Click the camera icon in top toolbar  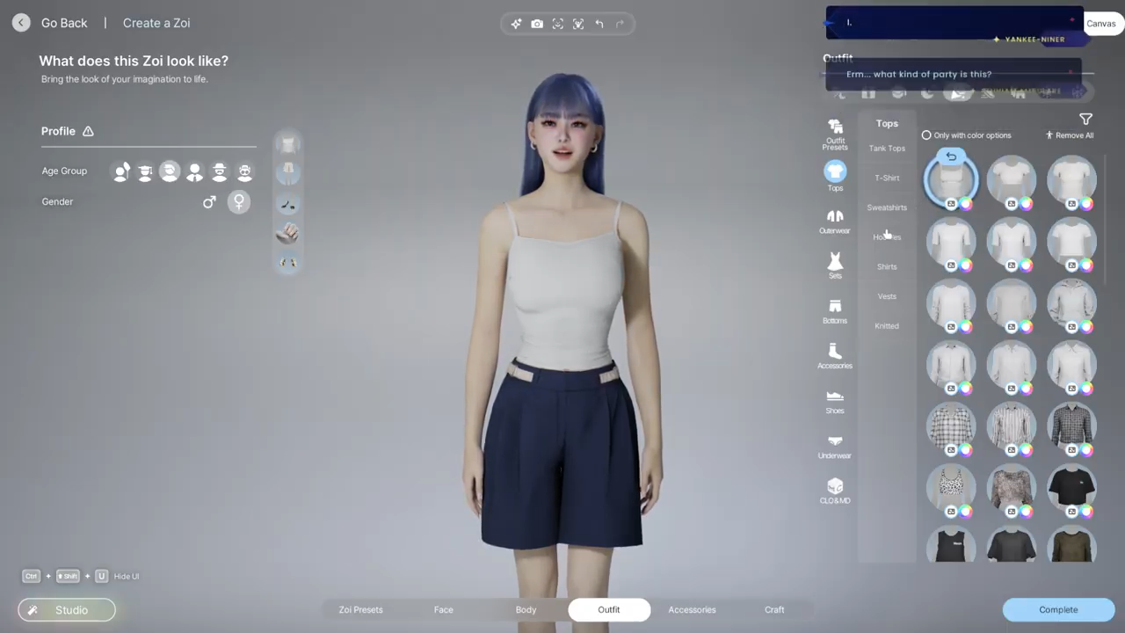(537, 24)
